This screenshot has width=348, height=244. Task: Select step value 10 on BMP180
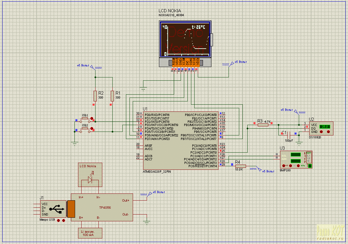click(309, 161)
